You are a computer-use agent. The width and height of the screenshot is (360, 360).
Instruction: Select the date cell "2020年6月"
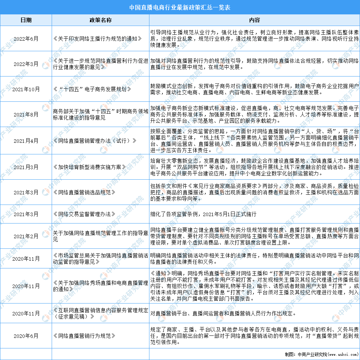[26, 336]
